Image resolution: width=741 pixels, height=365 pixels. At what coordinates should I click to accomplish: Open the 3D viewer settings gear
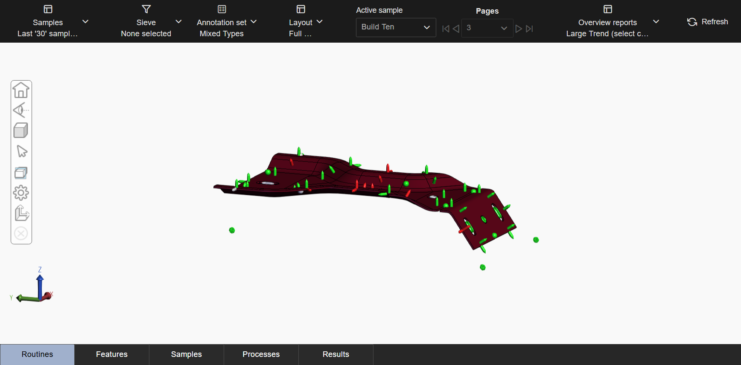coord(21,193)
